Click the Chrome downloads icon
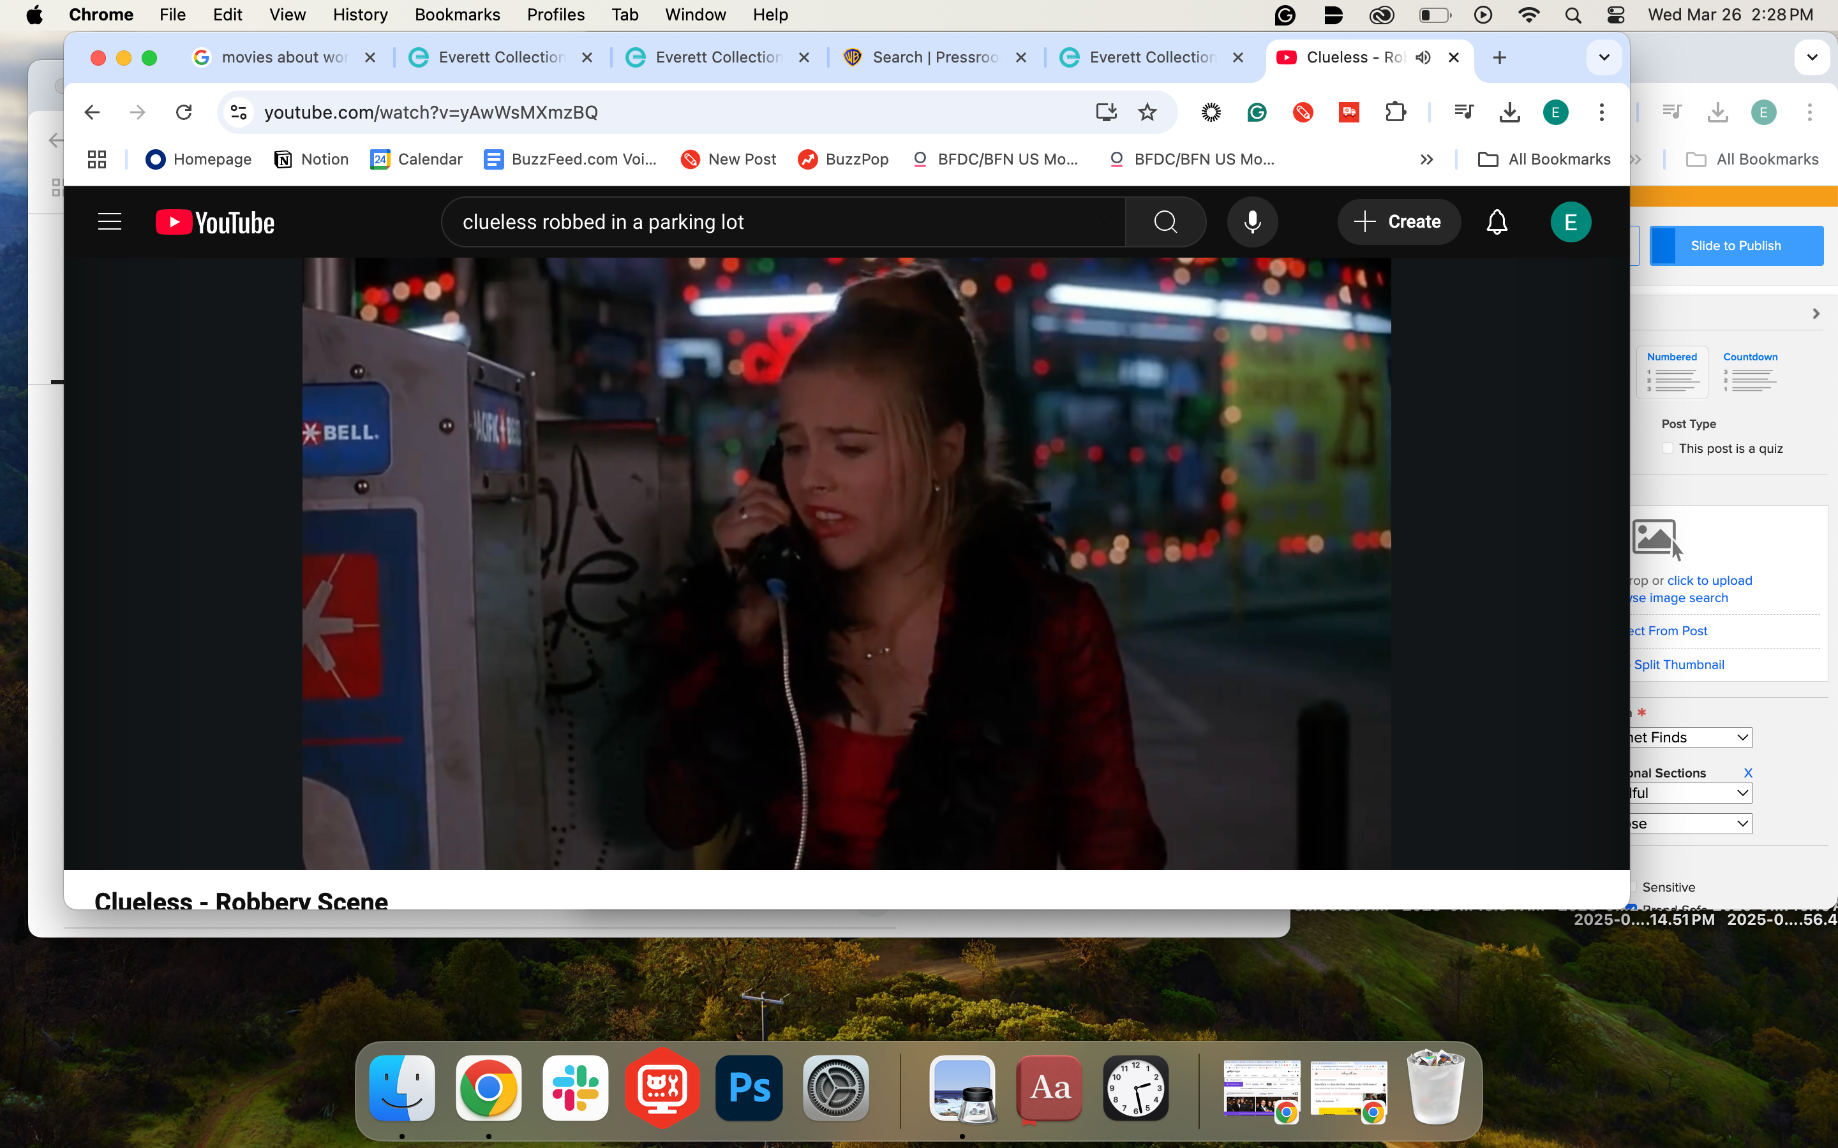Image resolution: width=1838 pixels, height=1148 pixels. (x=1509, y=112)
